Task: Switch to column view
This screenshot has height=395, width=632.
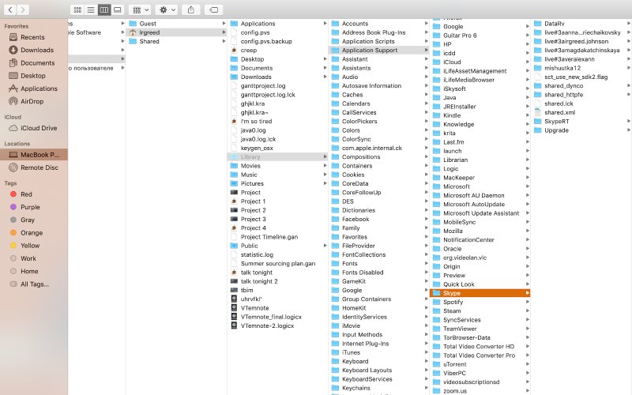Action: (x=104, y=9)
